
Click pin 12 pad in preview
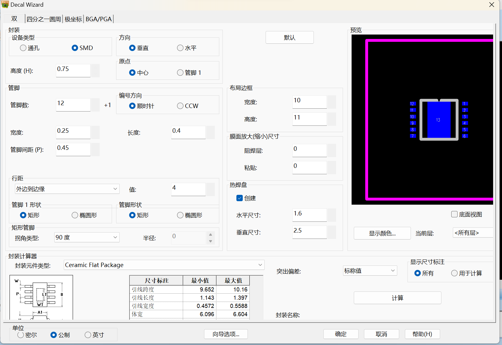tap(413, 104)
